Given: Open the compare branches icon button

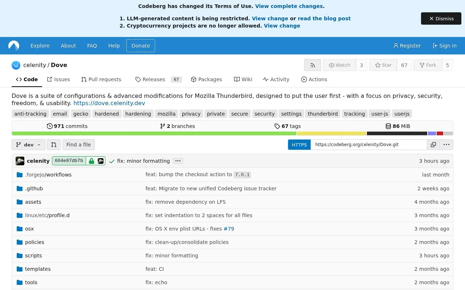Looking at the screenshot, I should click(54, 145).
